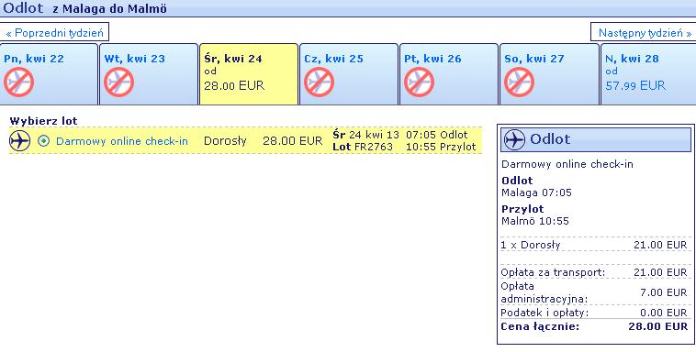
Task: Click Malmö 10:55 in summary panel
Action: click(x=535, y=221)
